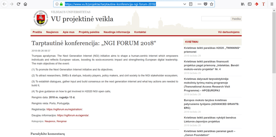Screen dimensions: 276x137
Task: Open the Canon Foundation call link
Action: coord(210,133)
